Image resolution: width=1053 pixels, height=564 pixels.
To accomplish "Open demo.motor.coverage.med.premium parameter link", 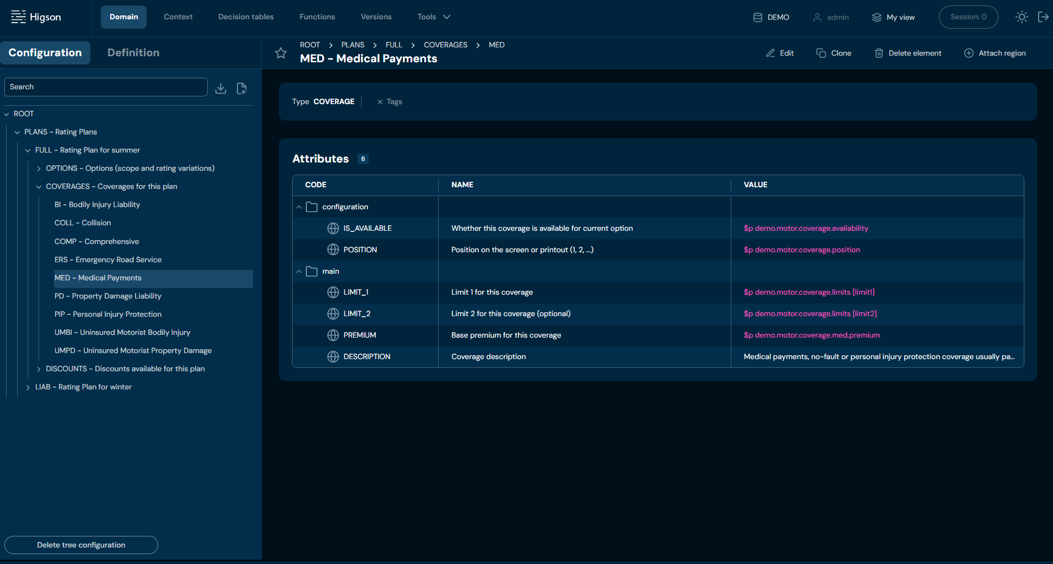I will [x=812, y=335].
